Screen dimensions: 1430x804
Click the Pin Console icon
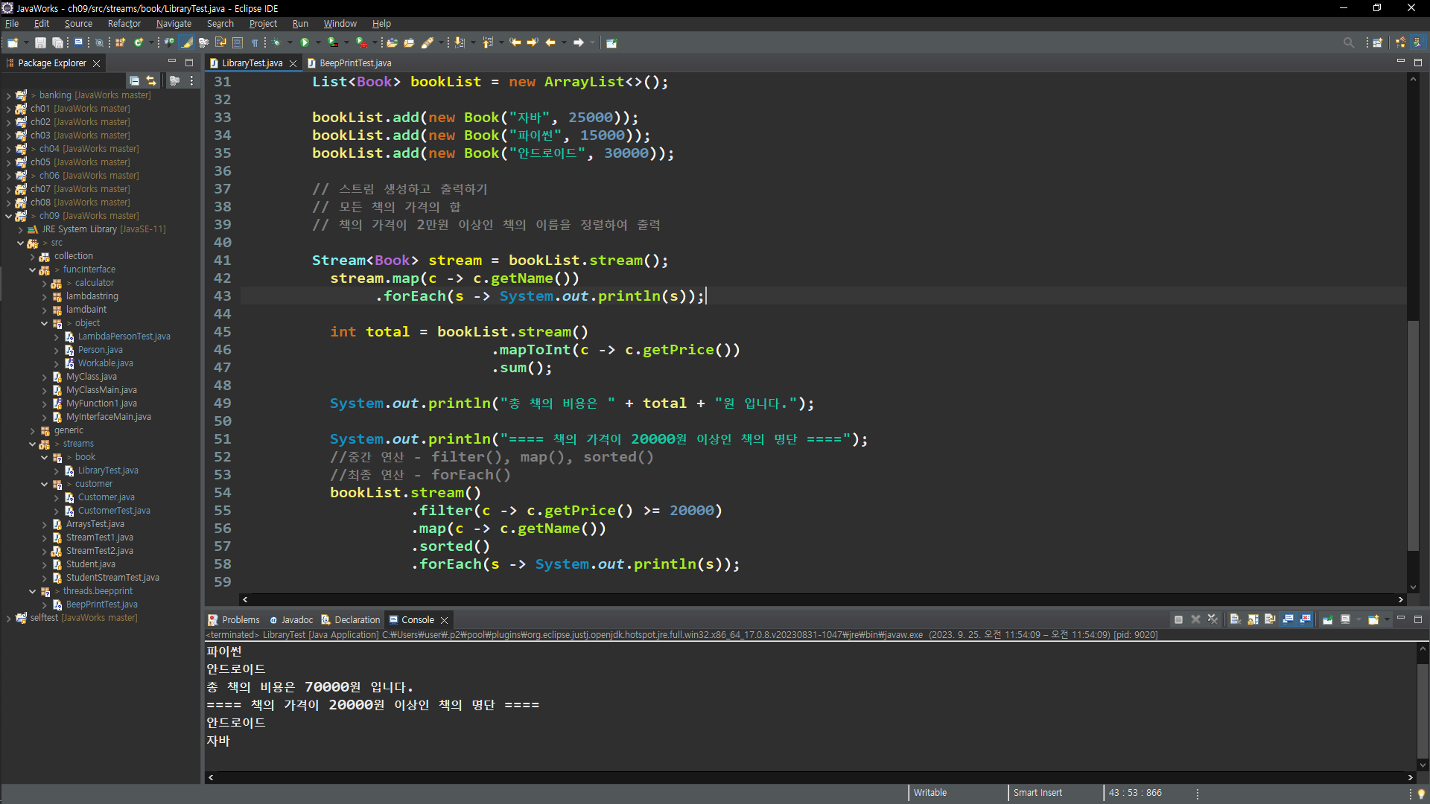1328,619
